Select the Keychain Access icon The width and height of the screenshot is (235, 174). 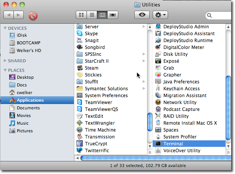tap(158, 88)
